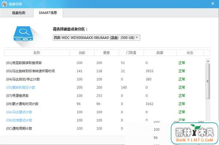Close the 磁盘检测 window

213,4
